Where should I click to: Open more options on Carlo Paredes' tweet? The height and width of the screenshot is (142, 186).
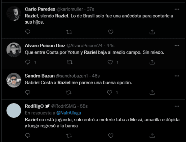177,8
